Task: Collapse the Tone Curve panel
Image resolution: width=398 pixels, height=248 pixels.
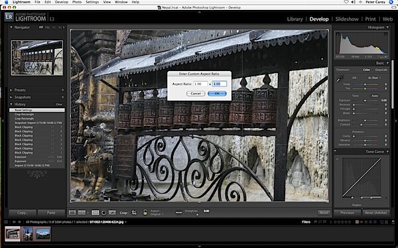Action: [387, 152]
